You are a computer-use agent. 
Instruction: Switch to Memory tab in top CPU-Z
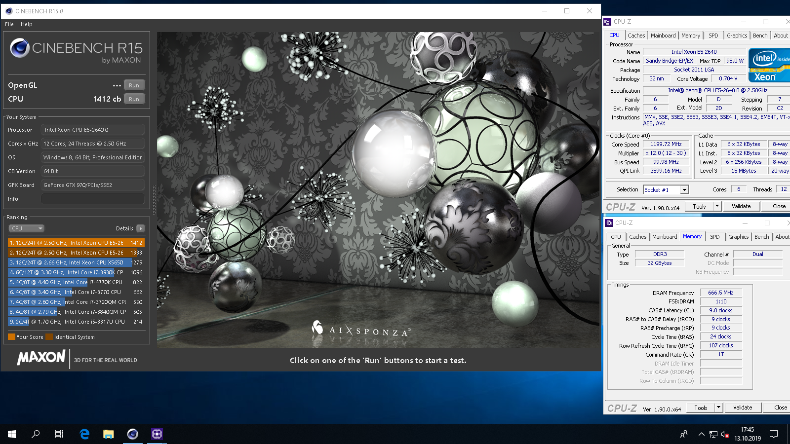[691, 36]
